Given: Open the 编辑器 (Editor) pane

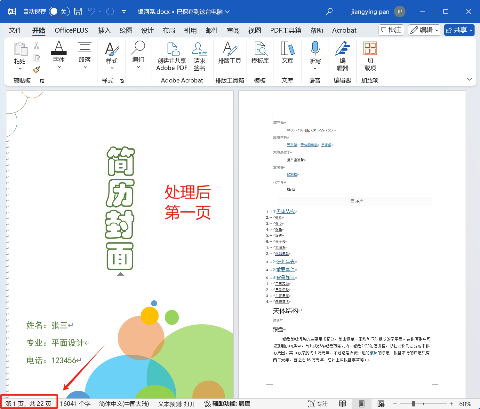Looking at the screenshot, I should pyautogui.click(x=342, y=56).
